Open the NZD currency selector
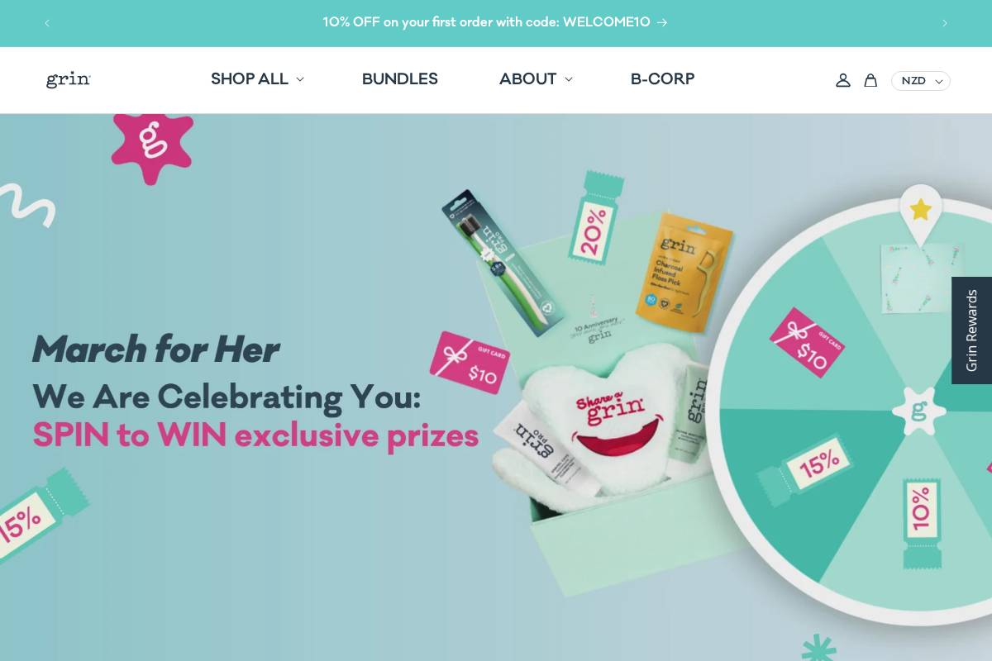The height and width of the screenshot is (661, 992). pos(921,81)
